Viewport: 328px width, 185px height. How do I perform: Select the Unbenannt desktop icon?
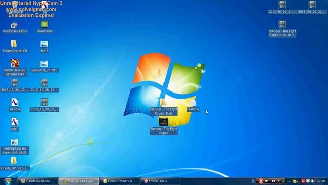tap(45, 27)
